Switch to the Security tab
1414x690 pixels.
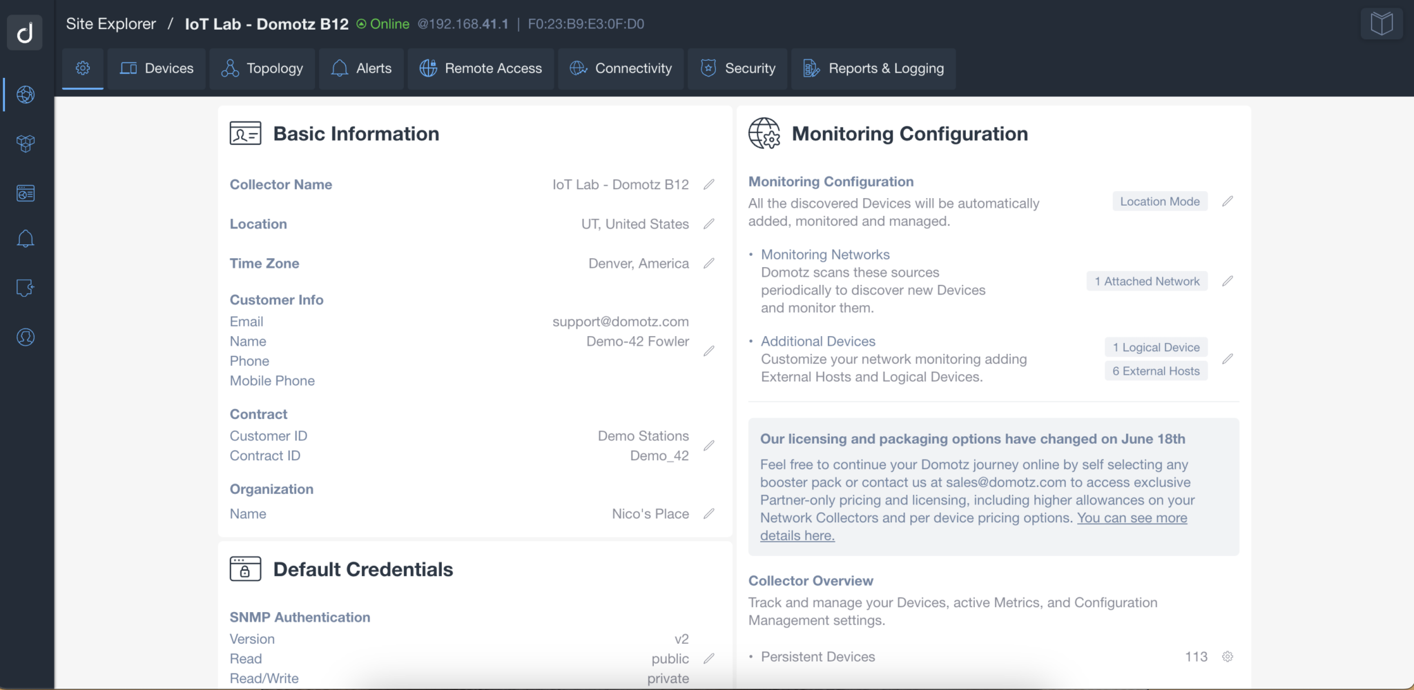click(737, 68)
